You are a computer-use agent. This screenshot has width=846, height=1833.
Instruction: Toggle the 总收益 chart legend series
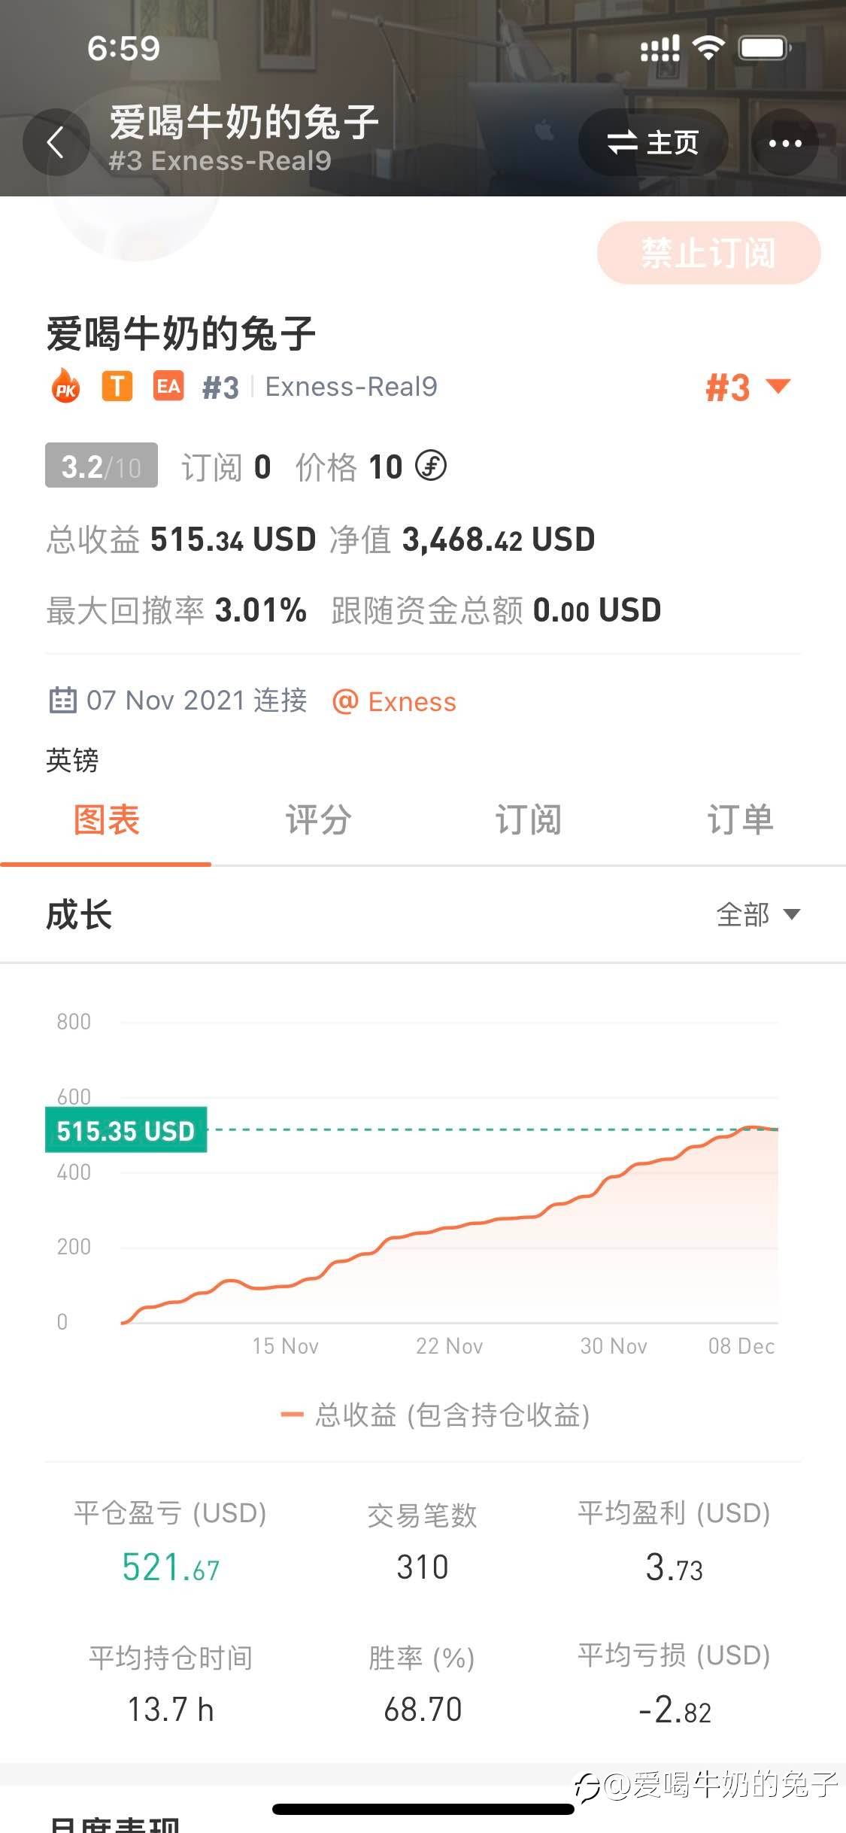pos(435,1415)
